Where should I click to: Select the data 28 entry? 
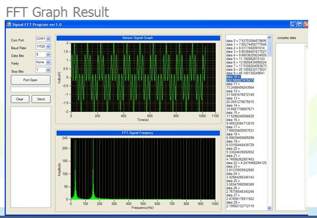click(240, 205)
